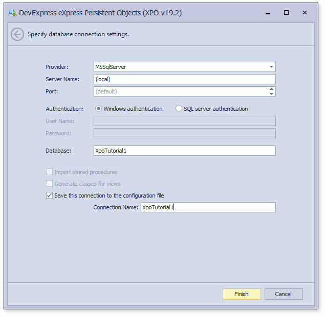
Task: Maximize the XPO wizard window
Action: tap(286, 13)
